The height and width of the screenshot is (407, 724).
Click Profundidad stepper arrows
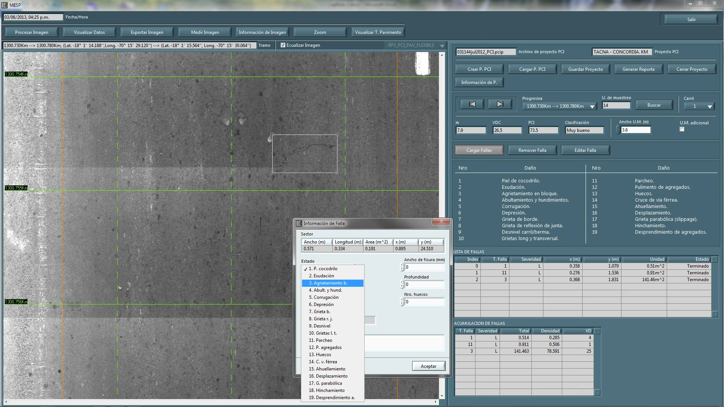[x=402, y=285]
